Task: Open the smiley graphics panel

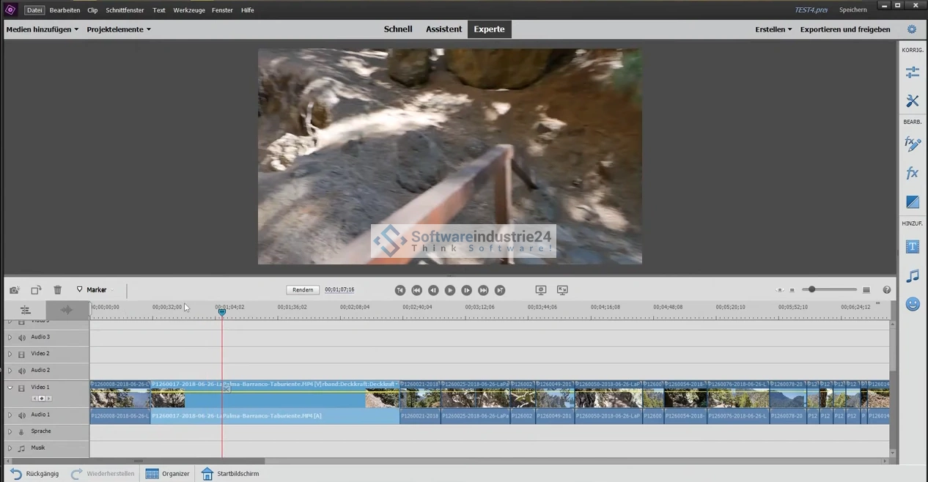Action: (x=912, y=304)
